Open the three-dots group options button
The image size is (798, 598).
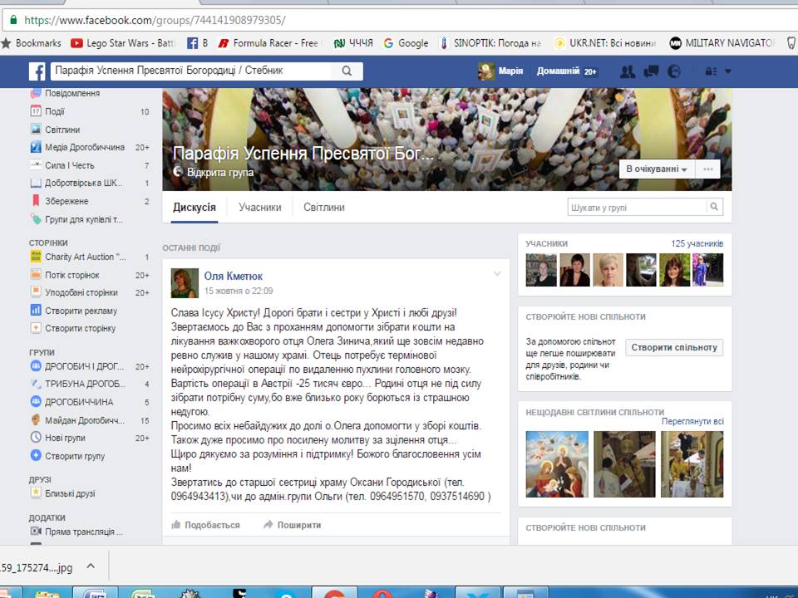click(708, 169)
